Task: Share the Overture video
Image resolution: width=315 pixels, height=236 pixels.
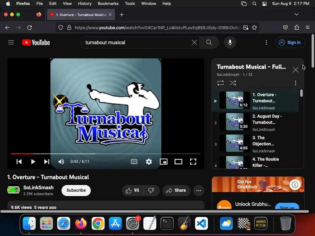Action: point(176,190)
